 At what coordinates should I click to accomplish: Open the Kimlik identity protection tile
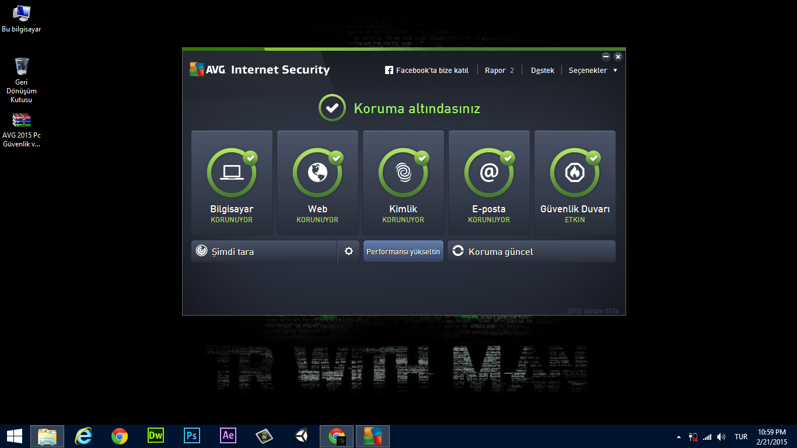[403, 183]
